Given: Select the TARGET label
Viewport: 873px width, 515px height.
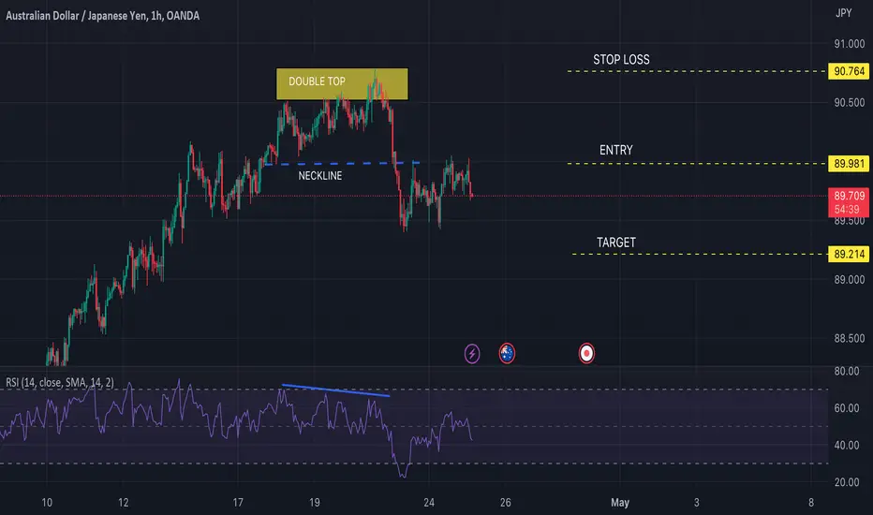Looking at the screenshot, I should [615, 243].
